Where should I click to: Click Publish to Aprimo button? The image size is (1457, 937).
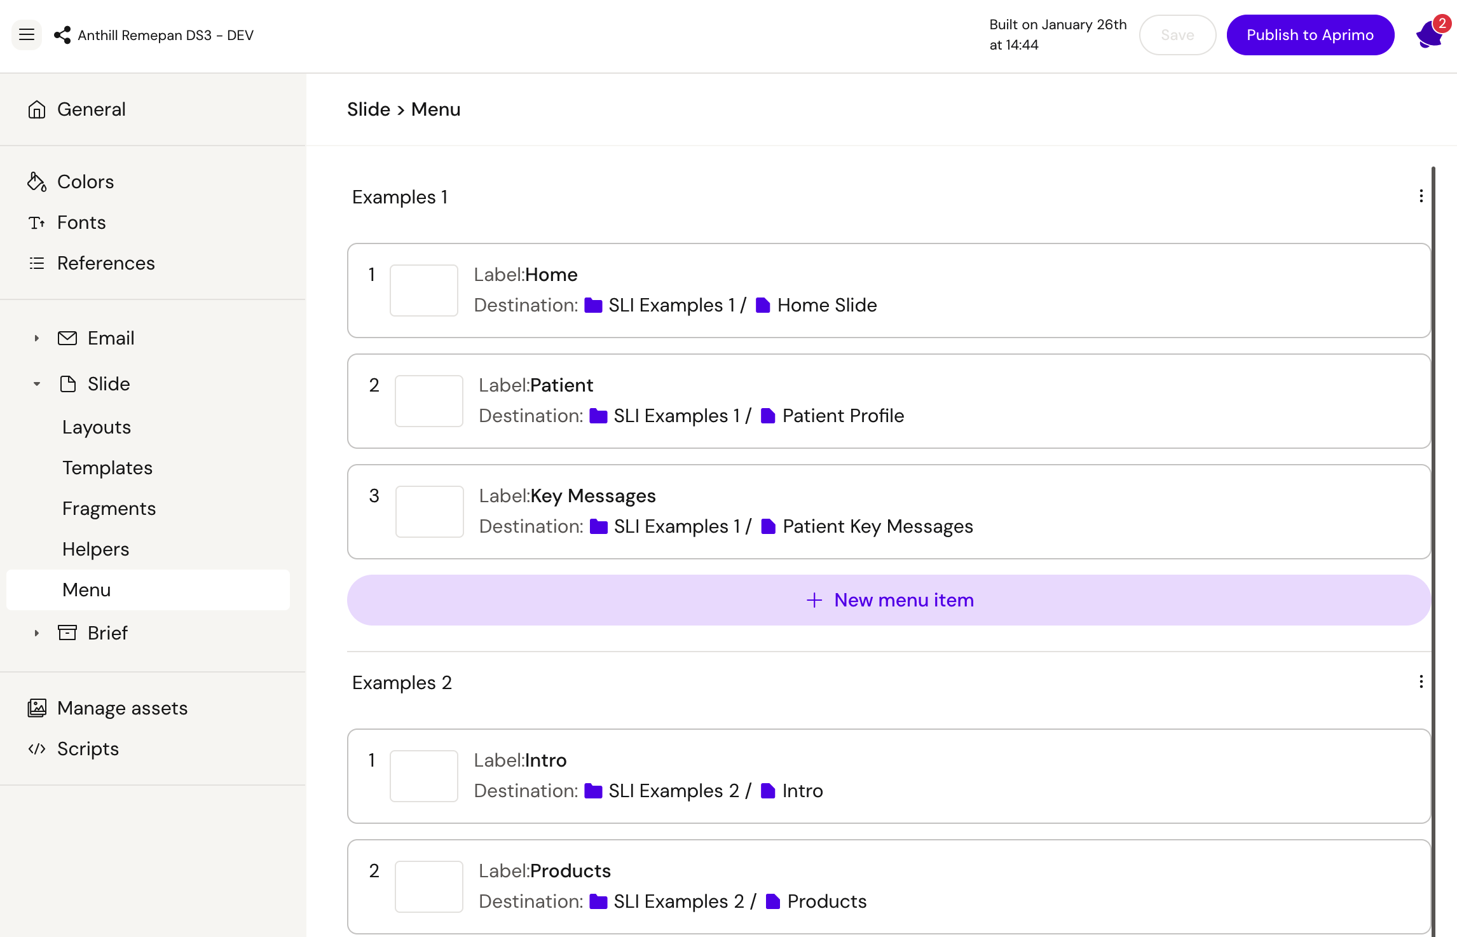[1310, 35]
